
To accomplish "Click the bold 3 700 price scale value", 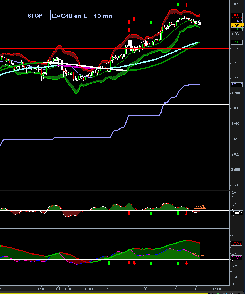I will click(236, 93).
